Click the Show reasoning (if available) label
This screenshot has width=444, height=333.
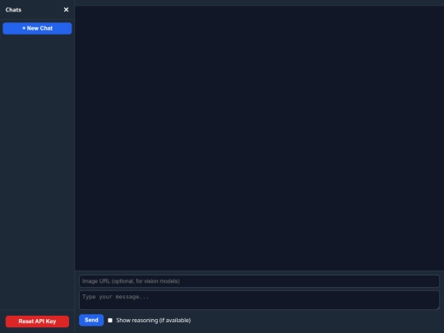tap(154, 321)
